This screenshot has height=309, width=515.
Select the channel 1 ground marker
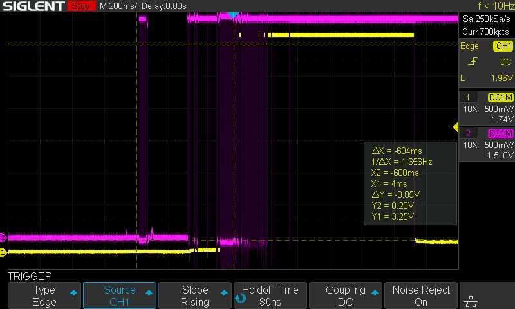tap(3, 252)
